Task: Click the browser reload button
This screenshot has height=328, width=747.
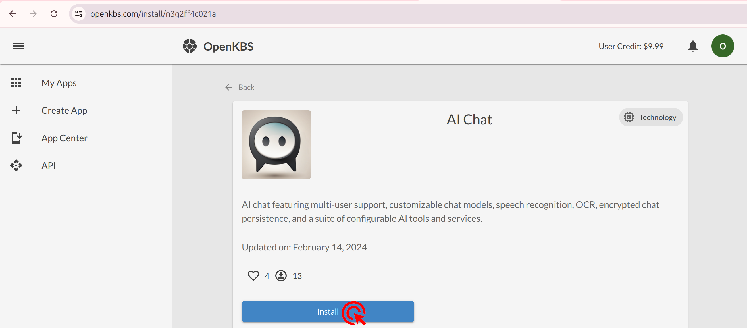Action: (x=54, y=13)
